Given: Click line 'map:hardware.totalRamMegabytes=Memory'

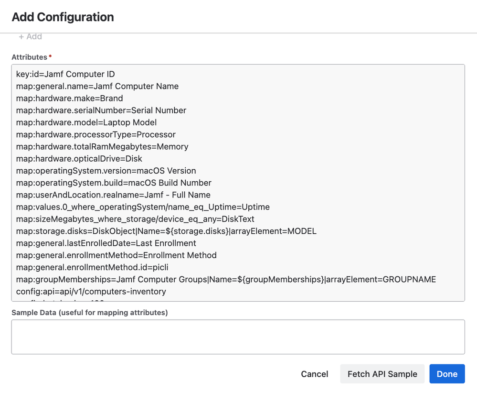Looking at the screenshot, I should point(102,147).
